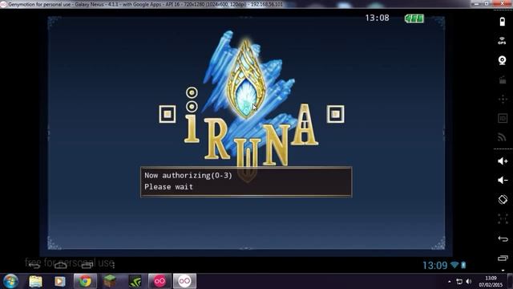Tap the Android recent apps navigation button
Image resolution: width=513 pixels, height=289 pixels.
87,266
